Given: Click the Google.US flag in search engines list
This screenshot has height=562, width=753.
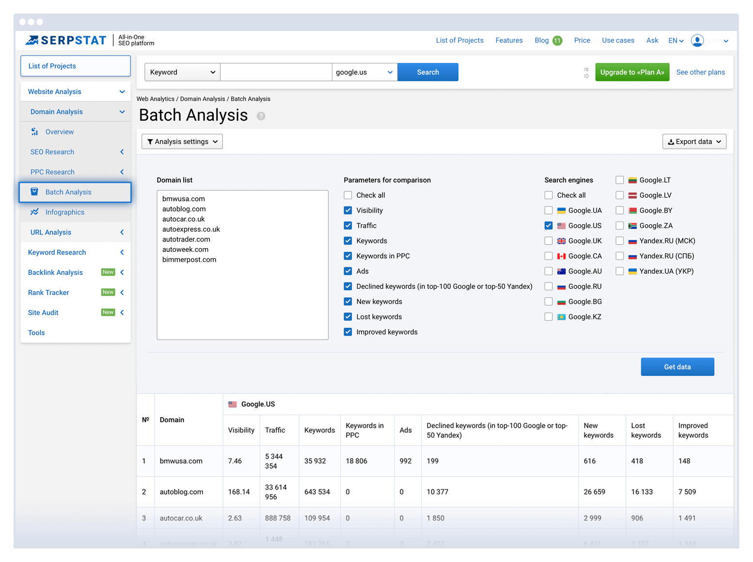Looking at the screenshot, I should [x=561, y=226].
